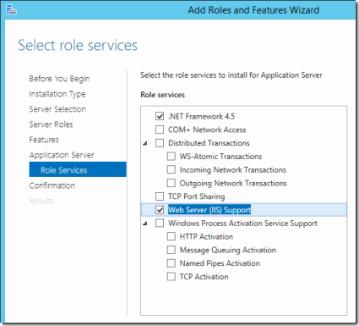Viewport: 359px width, 326px height.
Task: Select the Incoming Network Transactions row
Action: click(x=233, y=169)
